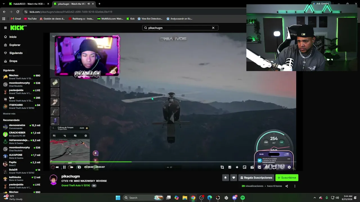This screenshot has height=202, width=360.
Task: Open File Explorer from taskbar
Action: point(185,198)
